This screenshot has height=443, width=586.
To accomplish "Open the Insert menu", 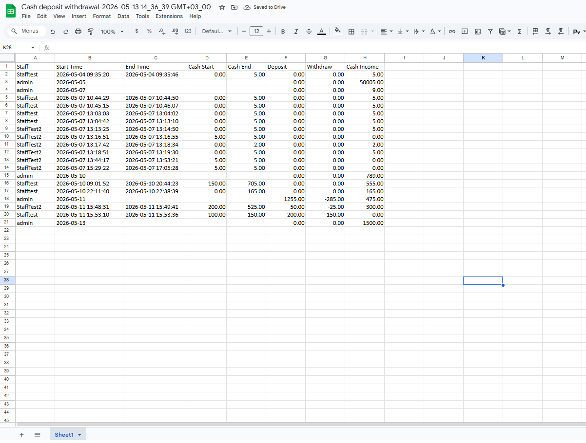I will (x=79, y=16).
